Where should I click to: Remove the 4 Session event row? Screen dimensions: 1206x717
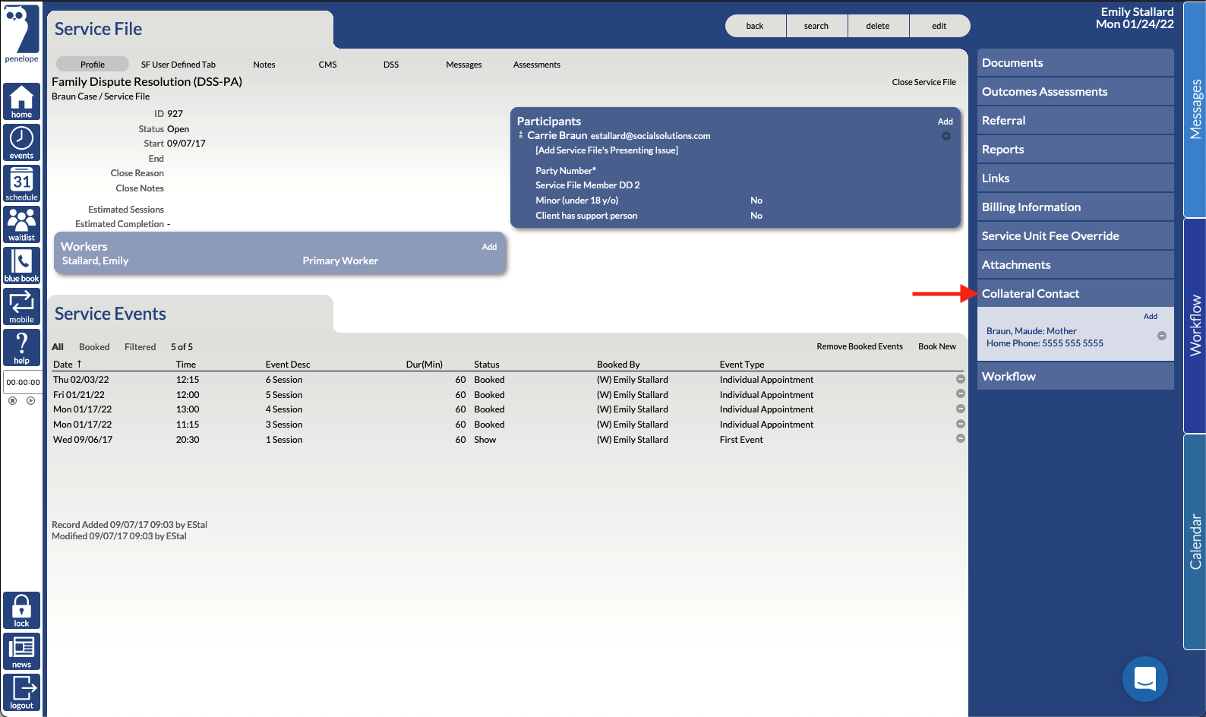click(x=960, y=409)
